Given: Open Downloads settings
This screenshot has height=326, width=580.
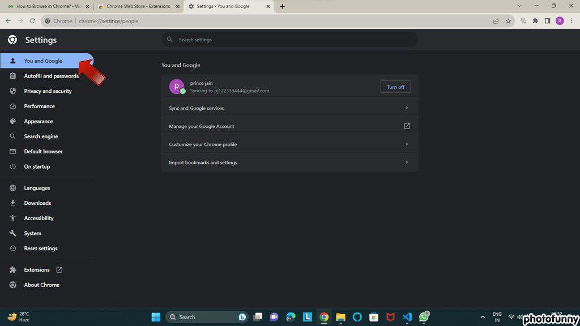Looking at the screenshot, I should pyautogui.click(x=46, y=203).
